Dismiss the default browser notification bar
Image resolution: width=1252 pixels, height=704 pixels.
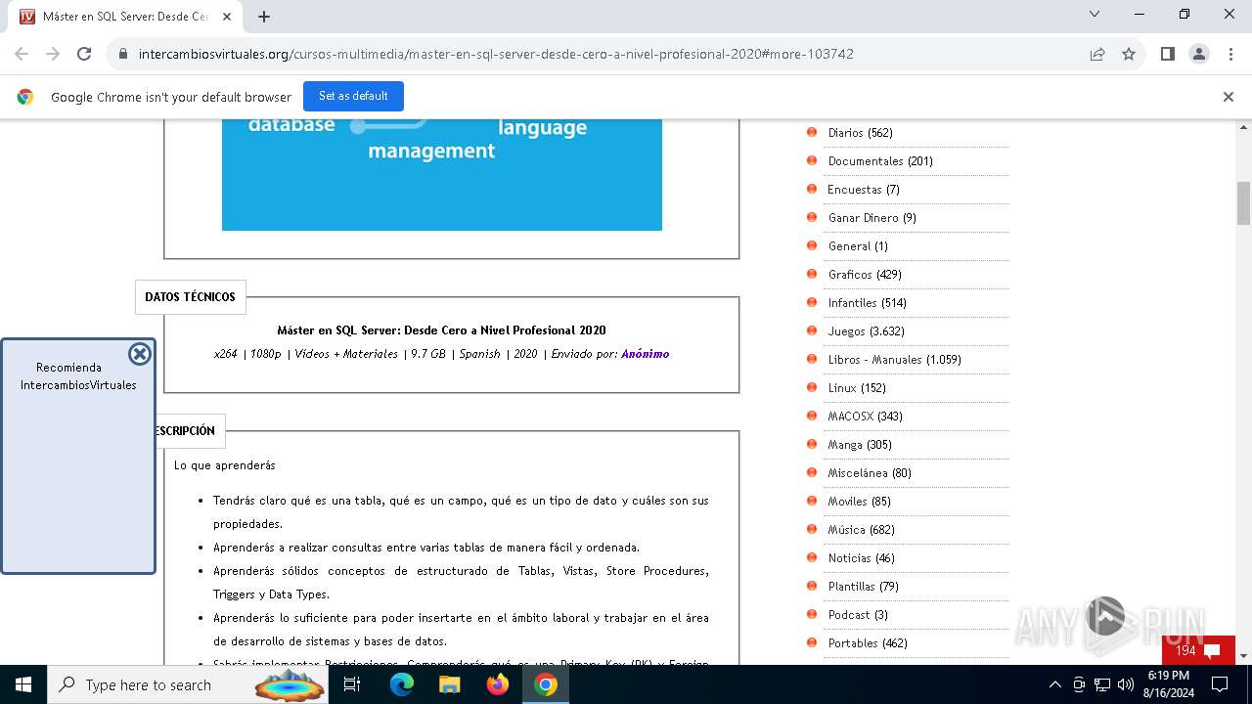point(1229,97)
